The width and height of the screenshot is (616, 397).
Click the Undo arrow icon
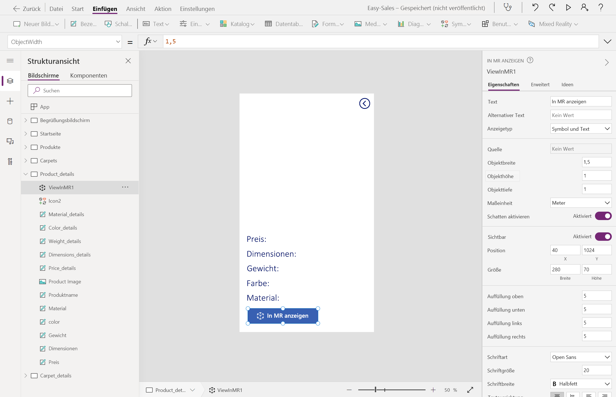535,8
